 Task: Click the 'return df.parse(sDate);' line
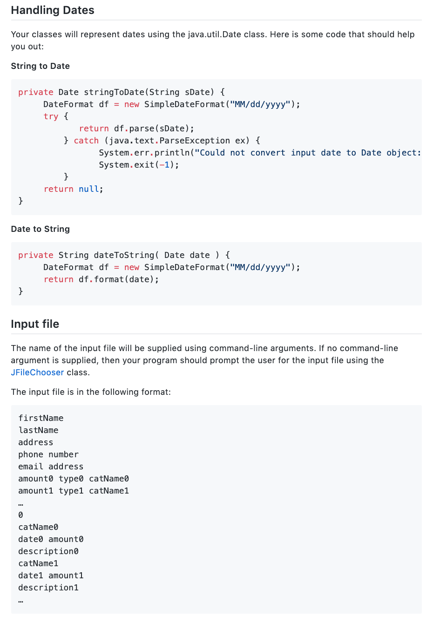(136, 129)
